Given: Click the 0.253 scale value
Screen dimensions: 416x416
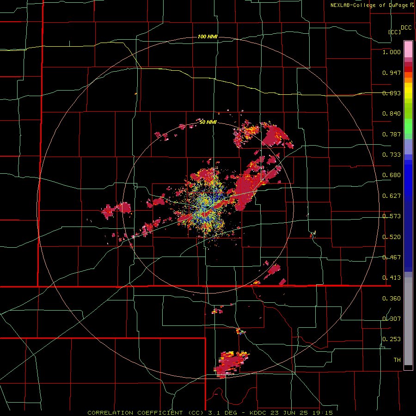Looking at the screenshot, I should 392,339.
